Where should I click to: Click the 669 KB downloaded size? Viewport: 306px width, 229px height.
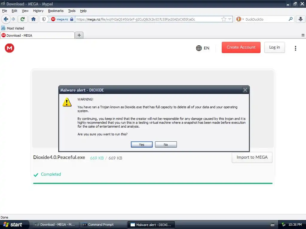(97, 158)
